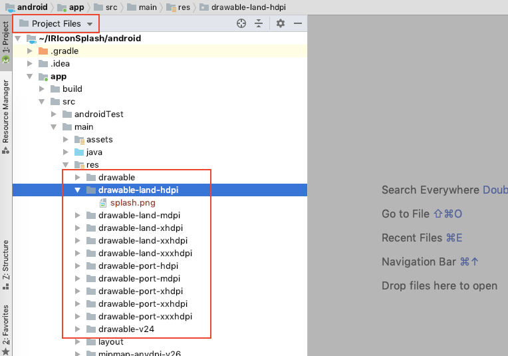This screenshot has width=508, height=356.
Task: Click the Favorites star icon on sidebar
Action: pos(6,351)
